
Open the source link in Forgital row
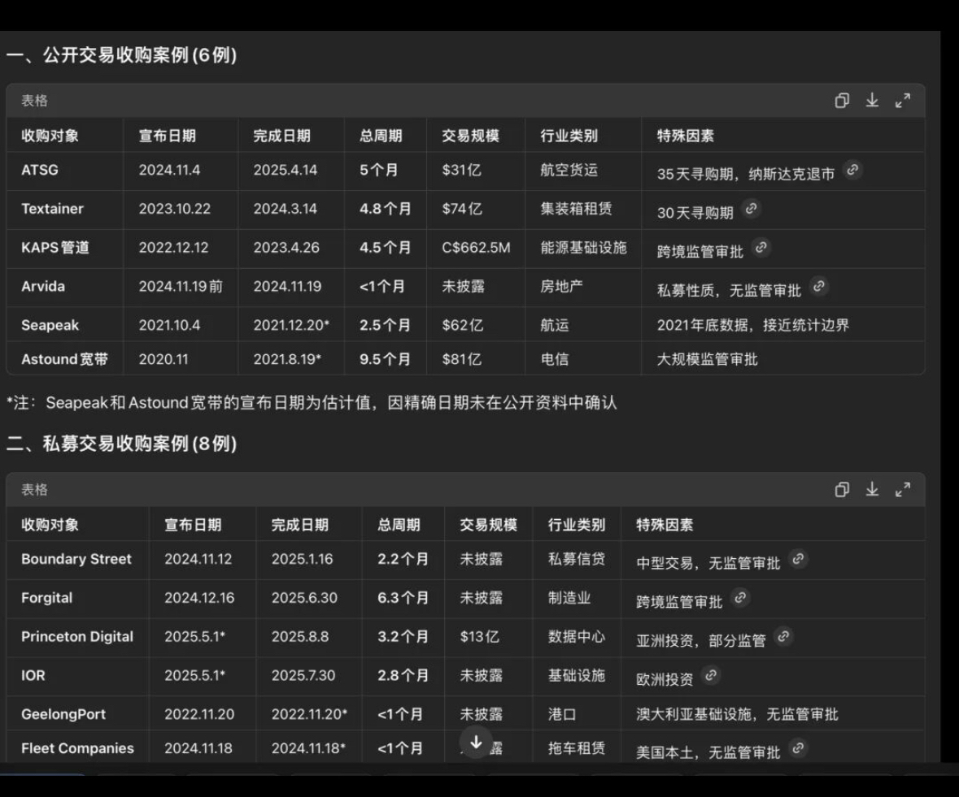(x=740, y=598)
